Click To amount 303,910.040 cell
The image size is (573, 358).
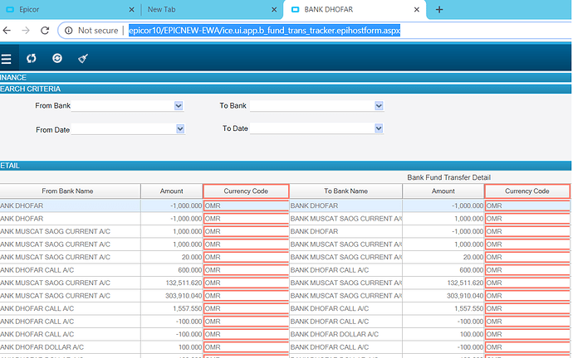click(443, 296)
